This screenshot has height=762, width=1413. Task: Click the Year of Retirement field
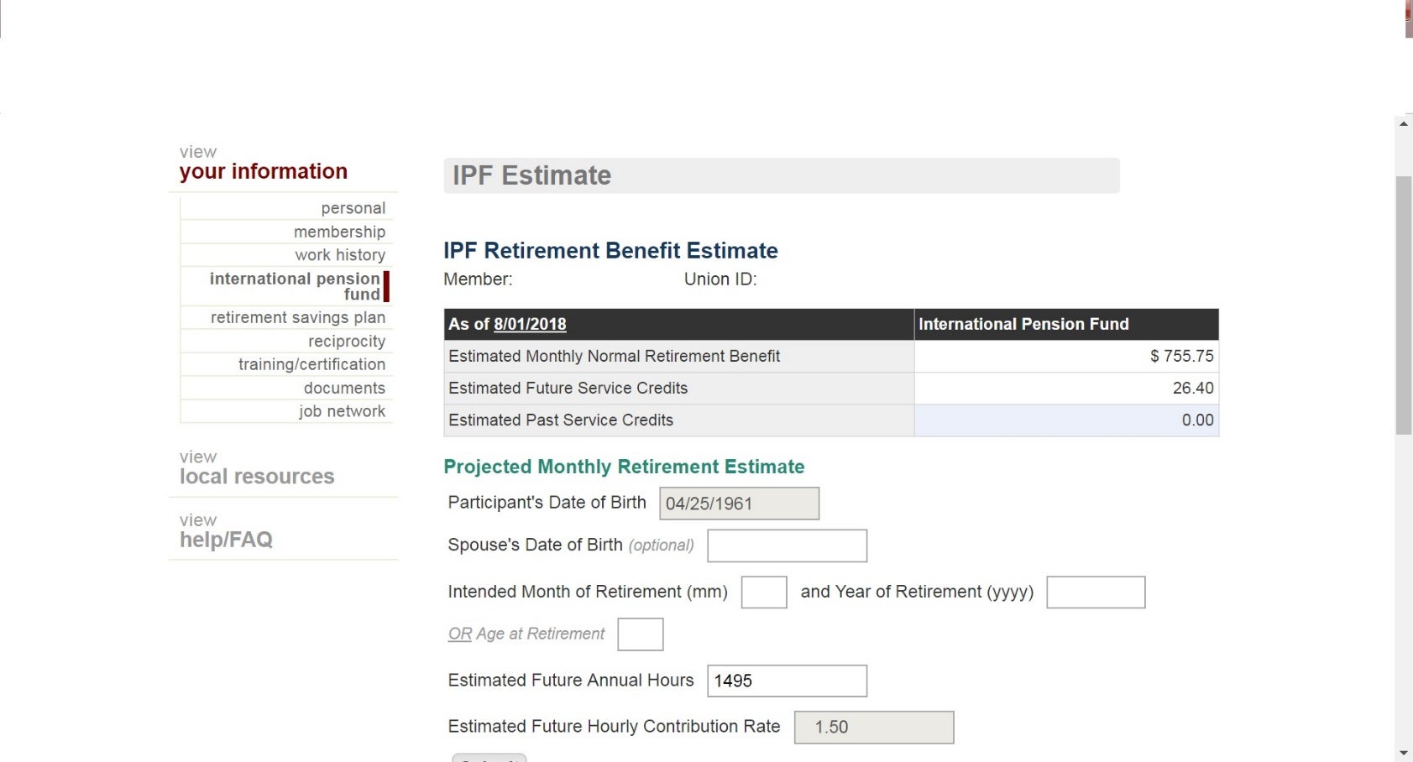point(1096,592)
